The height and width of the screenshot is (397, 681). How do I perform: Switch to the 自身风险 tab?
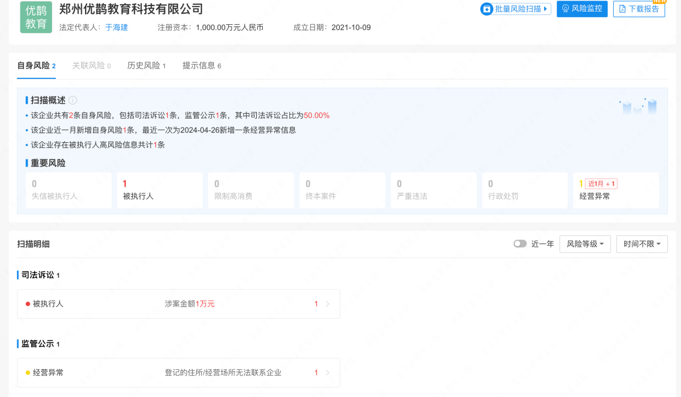pyautogui.click(x=36, y=66)
